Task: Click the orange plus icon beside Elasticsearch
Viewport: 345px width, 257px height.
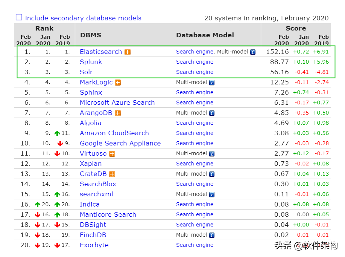Action: (128, 52)
